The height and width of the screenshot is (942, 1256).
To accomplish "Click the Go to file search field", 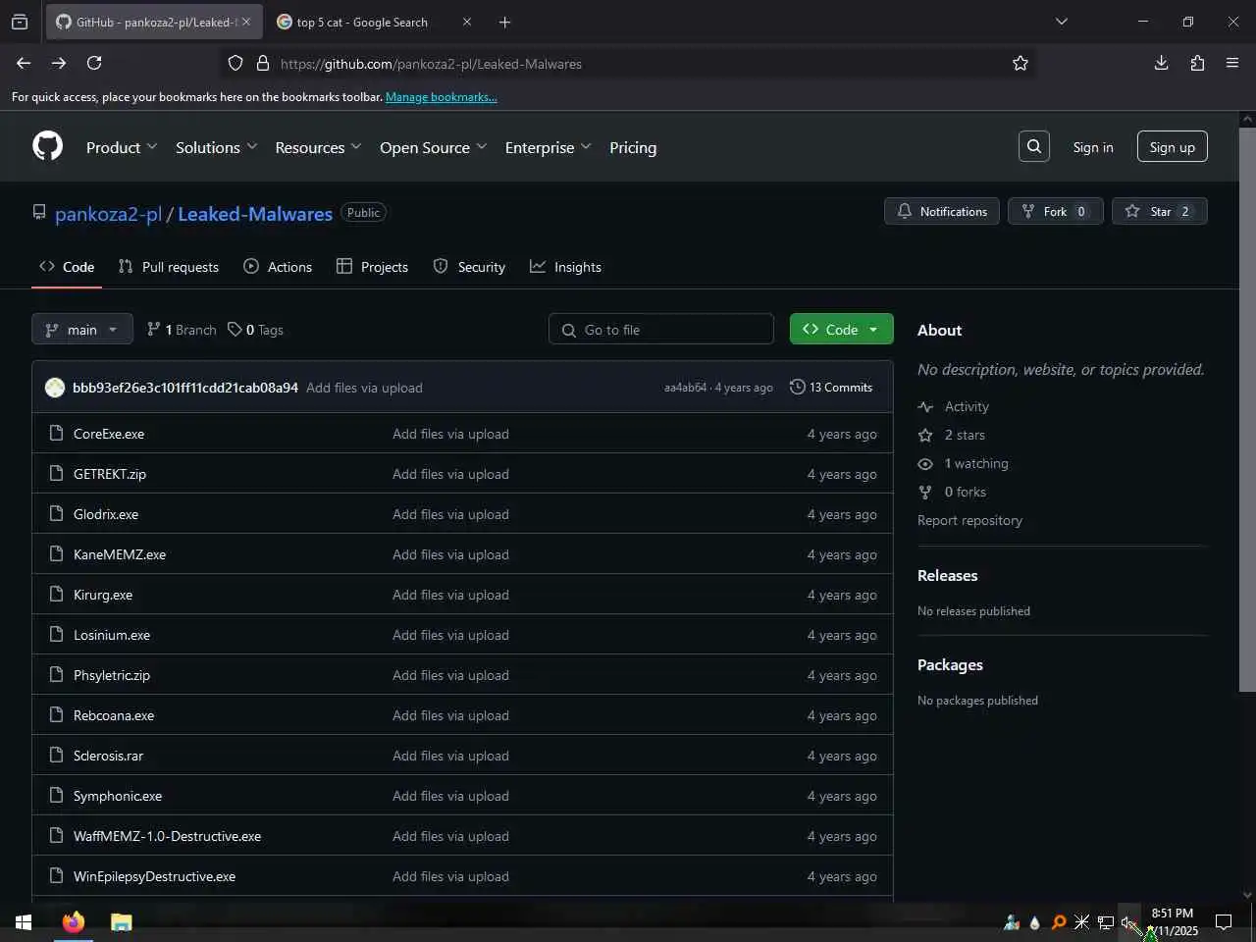I will pos(661,330).
